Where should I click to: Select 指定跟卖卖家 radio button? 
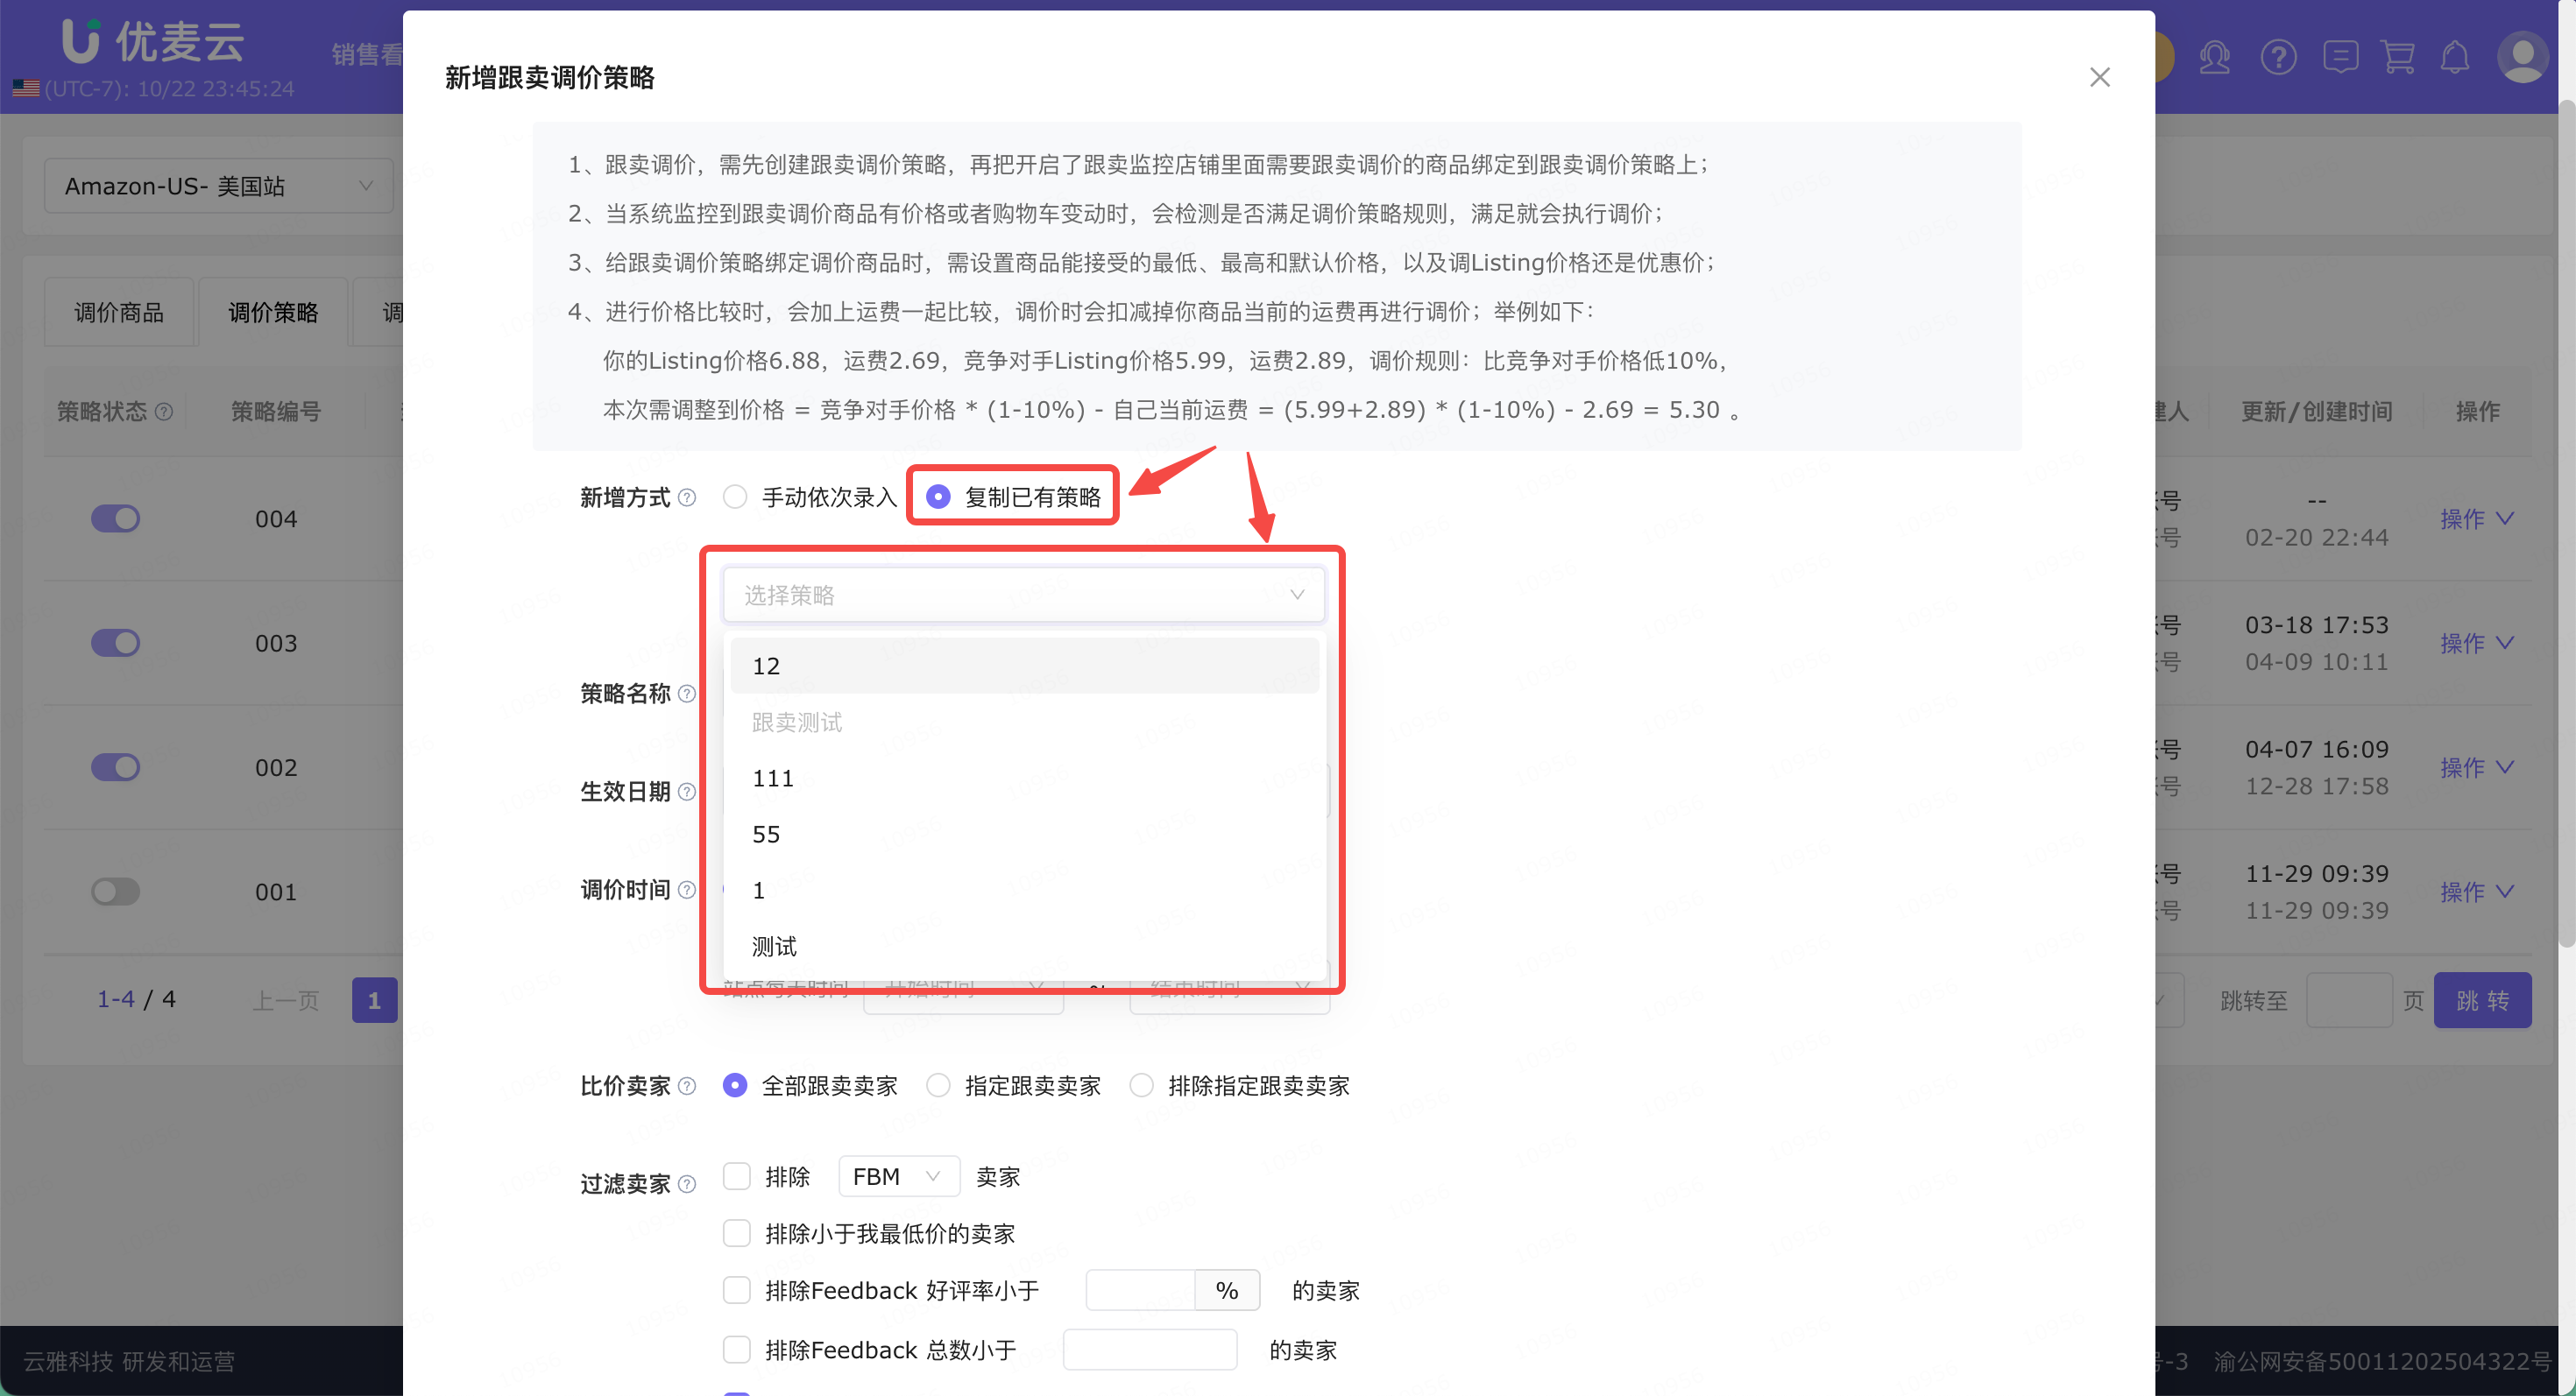[938, 1085]
